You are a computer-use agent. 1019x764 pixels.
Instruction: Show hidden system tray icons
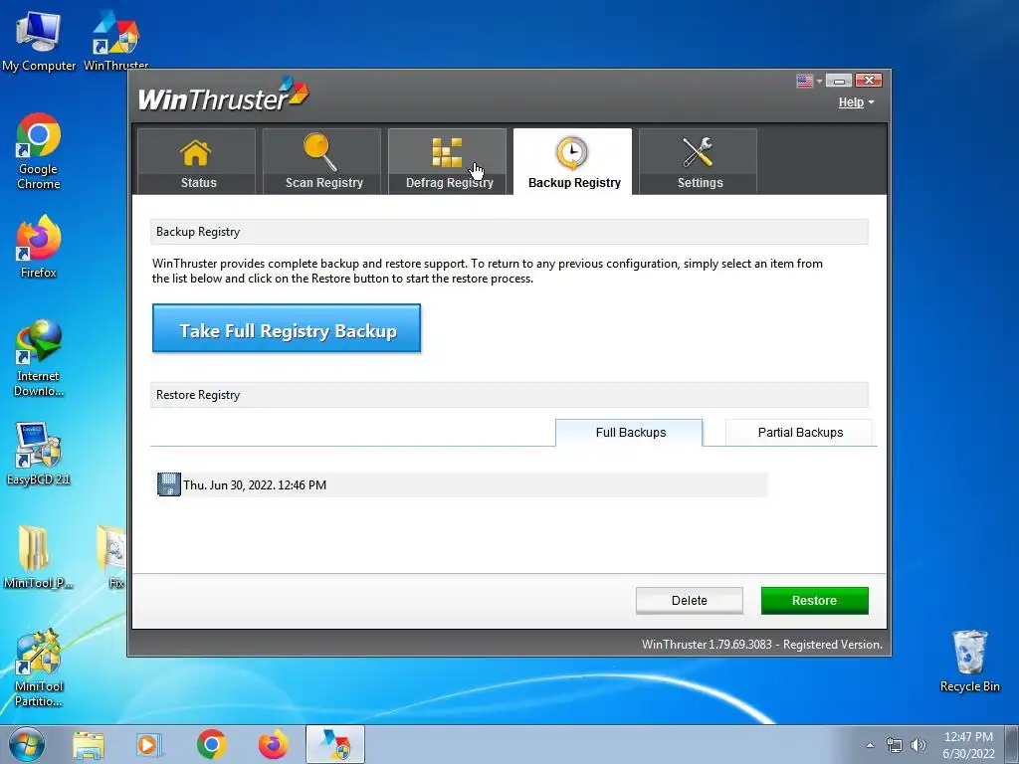point(870,746)
